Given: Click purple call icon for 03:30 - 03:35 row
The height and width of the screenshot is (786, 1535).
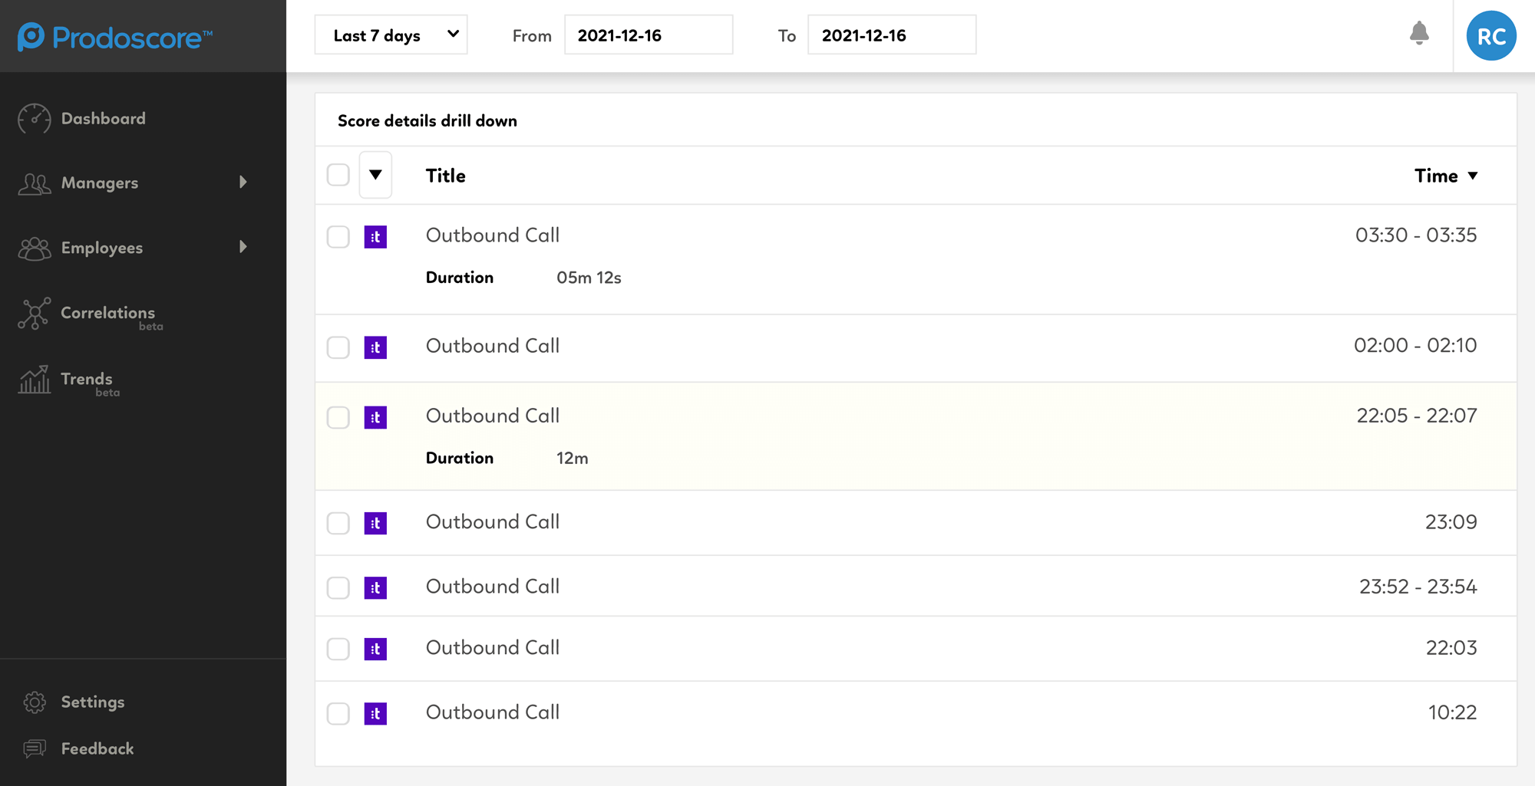Looking at the screenshot, I should pos(375,237).
